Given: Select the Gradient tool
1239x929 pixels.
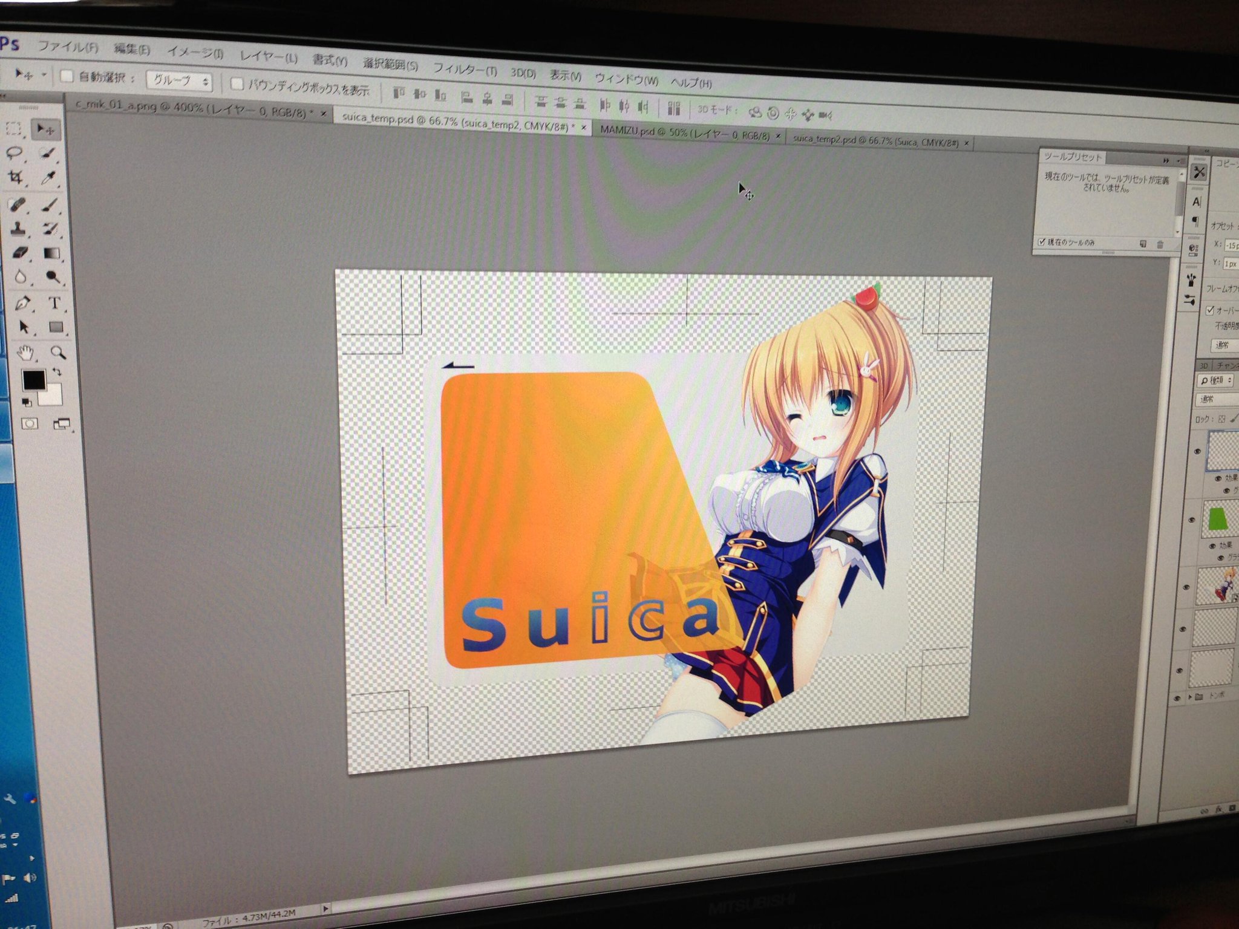Looking at the screenshot, I should click(52, 253).
